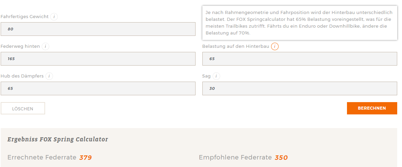This screenshot has width=402, height=167.
Task: Open info icon next to Federweg hinten
Action: point(45,46)
